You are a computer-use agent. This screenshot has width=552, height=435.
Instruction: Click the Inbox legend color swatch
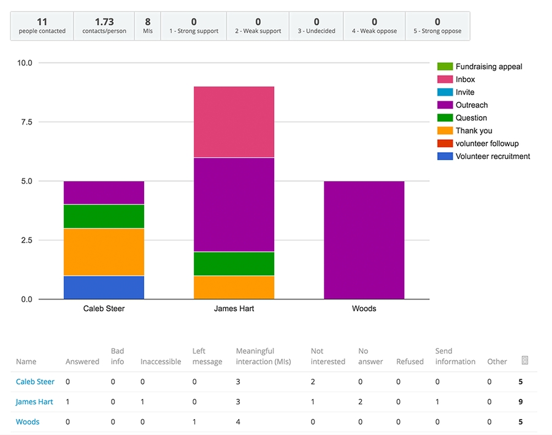pyautogui.click(x=445, y=79)
